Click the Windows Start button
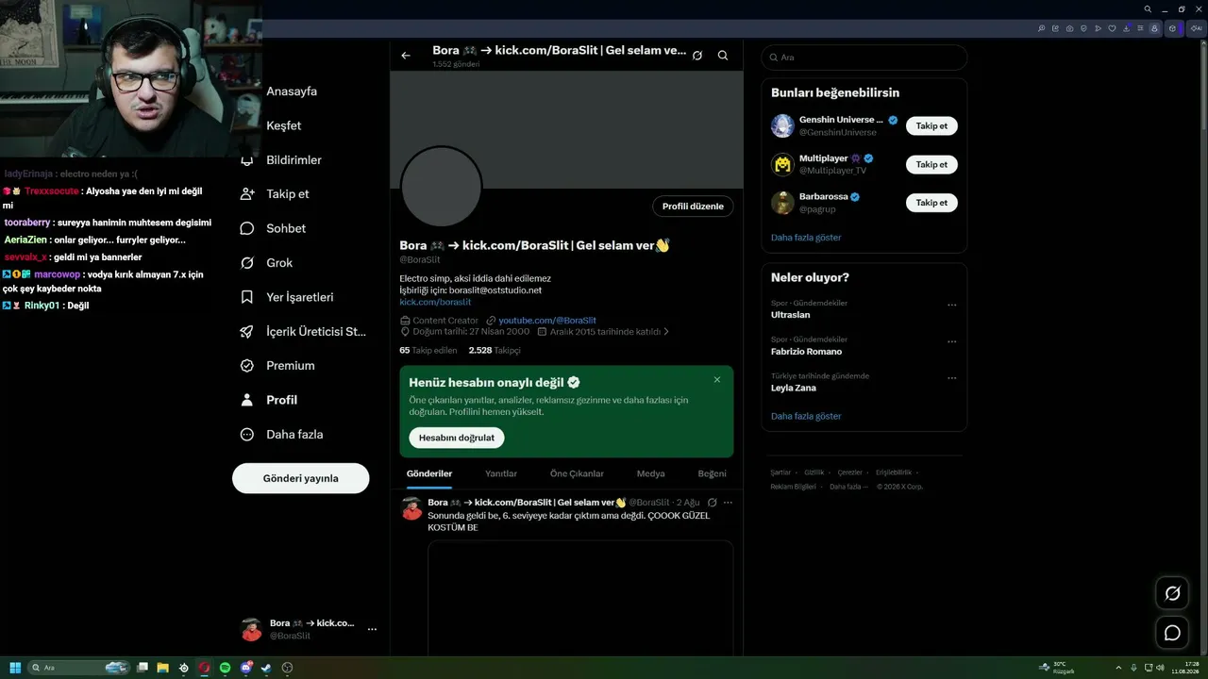Image resolution: width=1208 pixels, height=679 pixels. (15, 668)
